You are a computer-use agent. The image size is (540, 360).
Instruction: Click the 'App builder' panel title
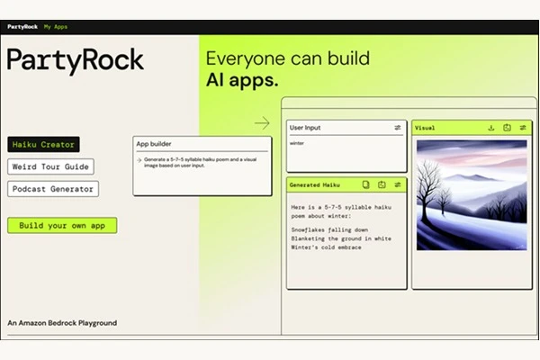pyautogui.click(x=154, y=144)
